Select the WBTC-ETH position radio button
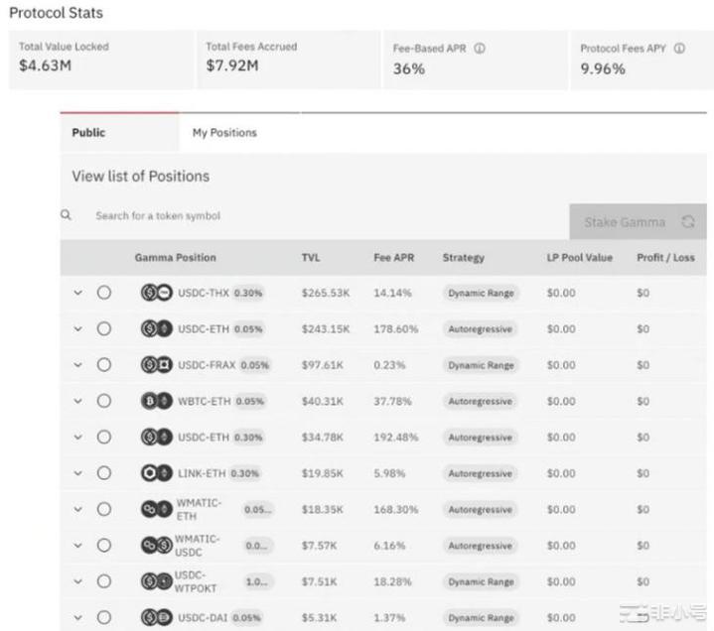Screen dimensions: 714x631 (x=104, y=401)
